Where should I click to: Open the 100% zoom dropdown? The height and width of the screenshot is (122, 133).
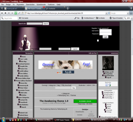(132, 18)
